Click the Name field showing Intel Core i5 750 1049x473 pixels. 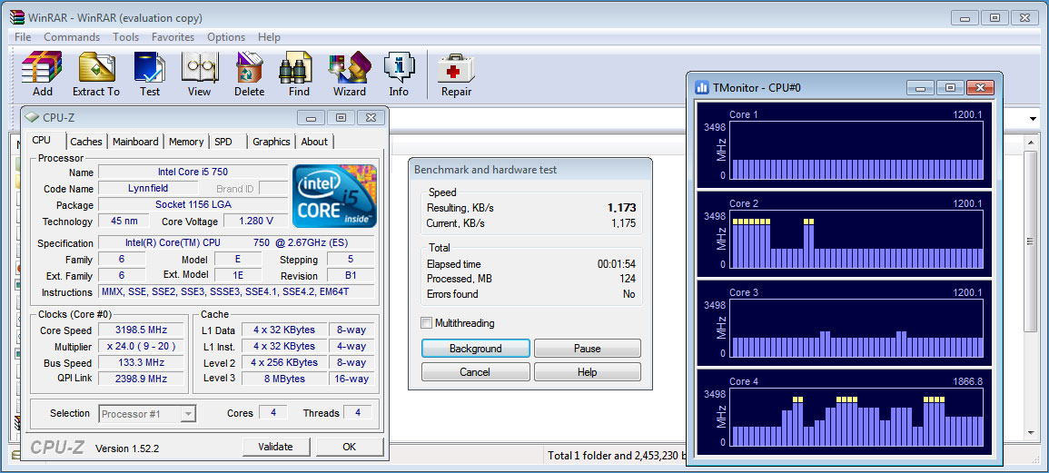(x=193, y=172)
